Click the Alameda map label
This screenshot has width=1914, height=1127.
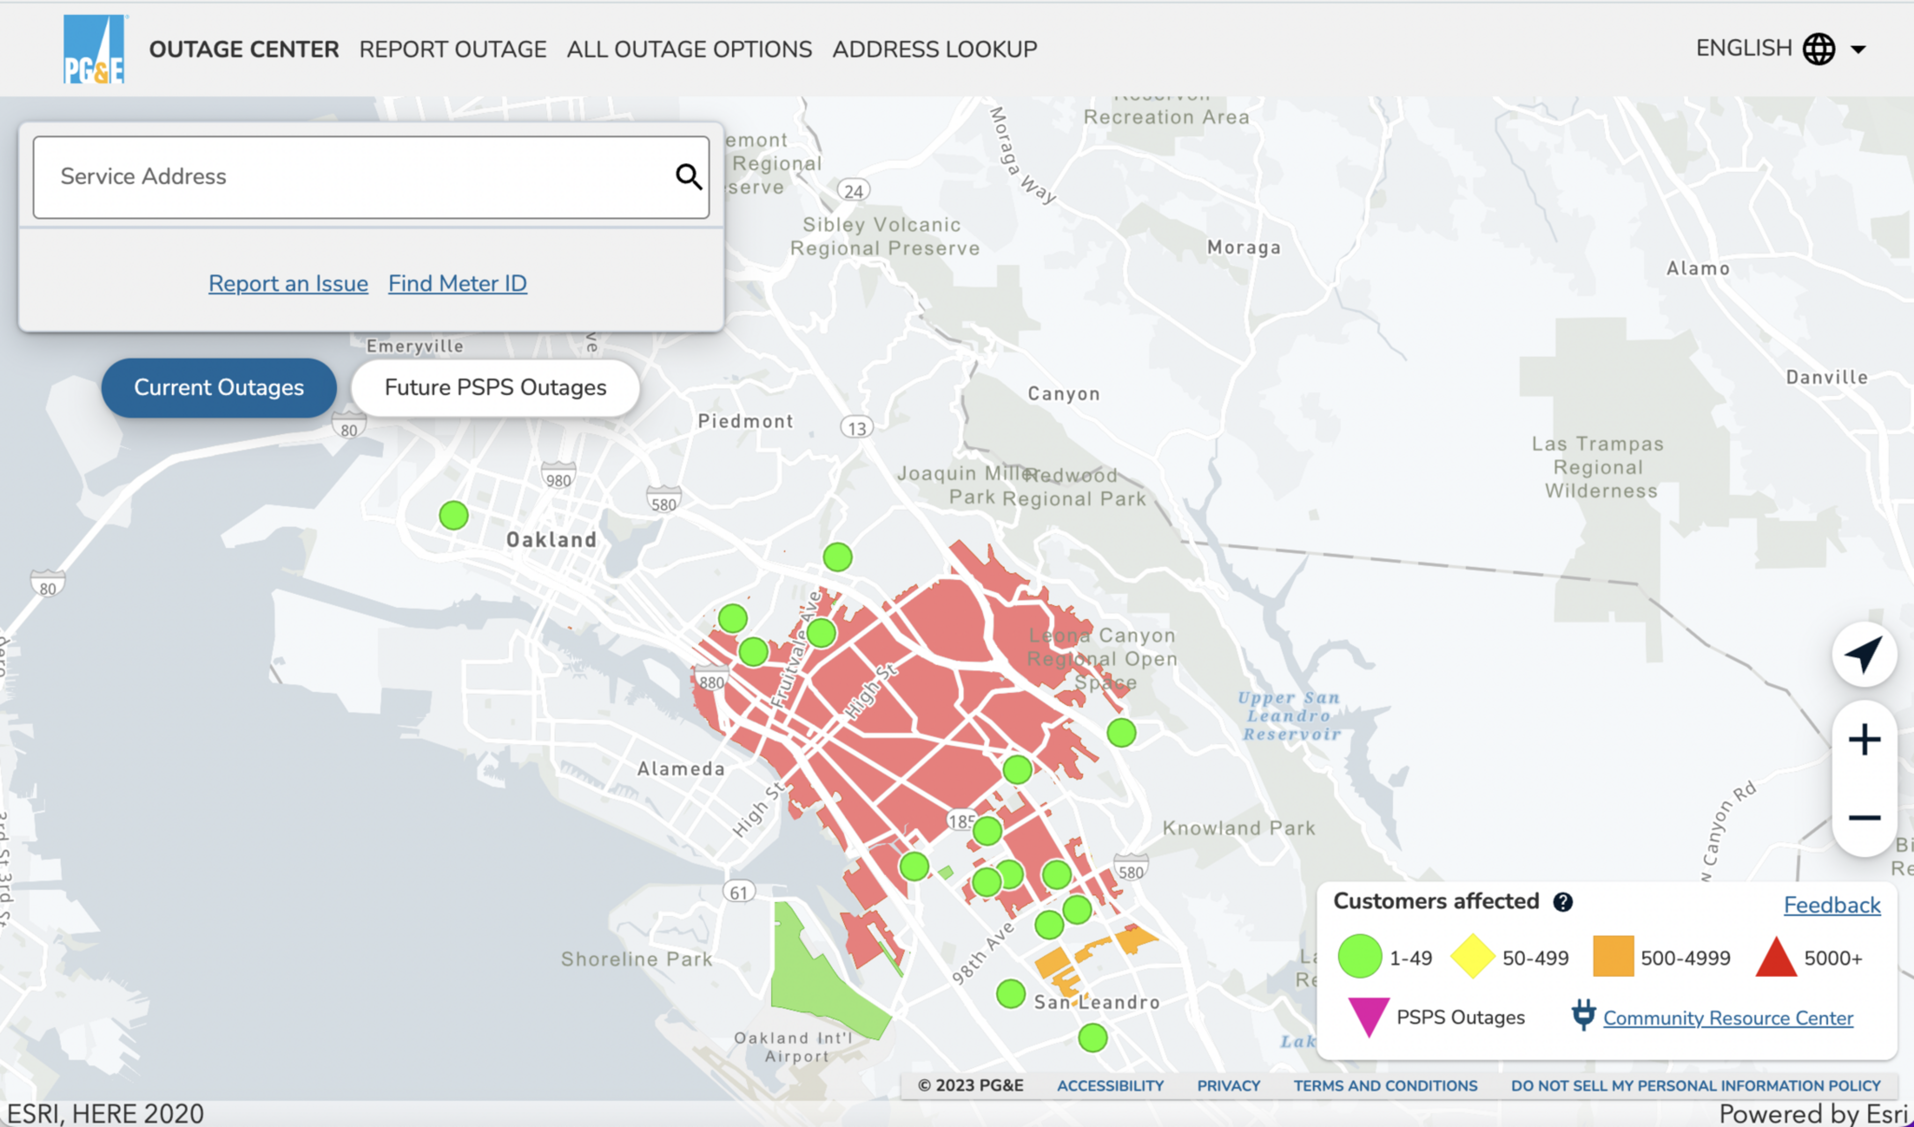click(681, 769)
